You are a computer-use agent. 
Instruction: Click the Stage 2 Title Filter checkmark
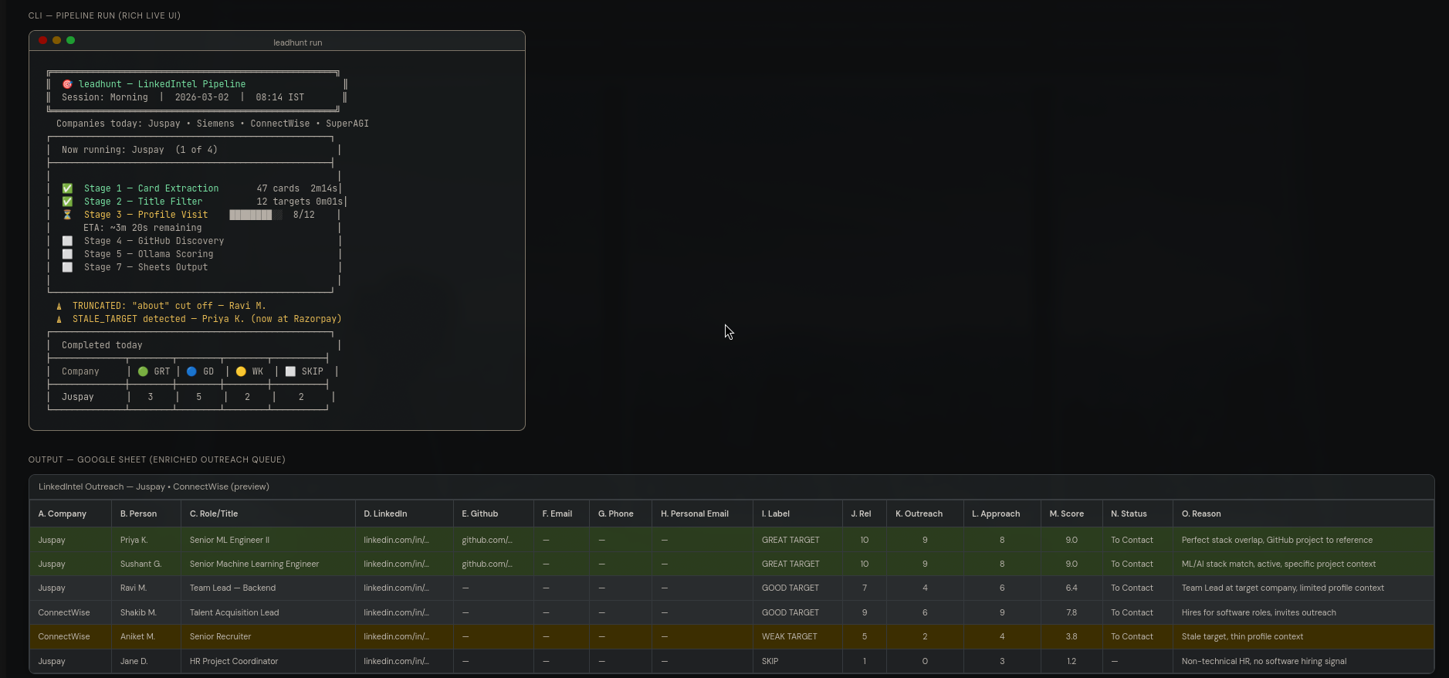[x=67, y=202]
